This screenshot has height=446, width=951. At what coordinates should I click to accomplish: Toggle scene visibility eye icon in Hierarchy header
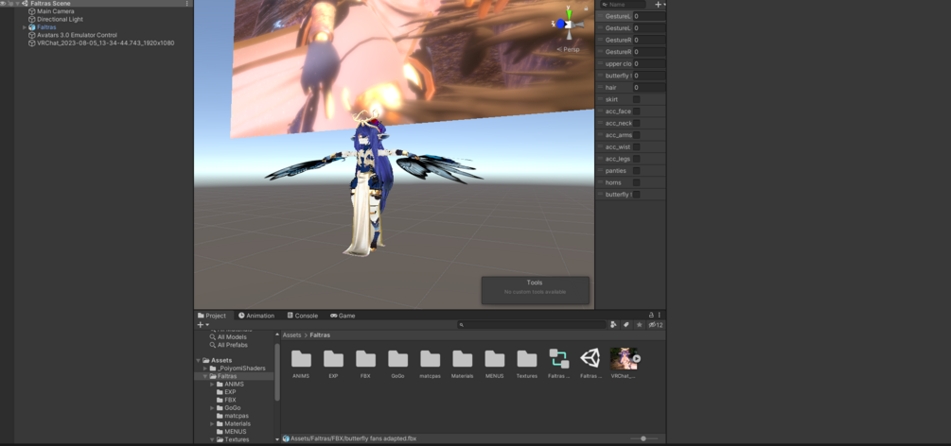click(3, 4)
